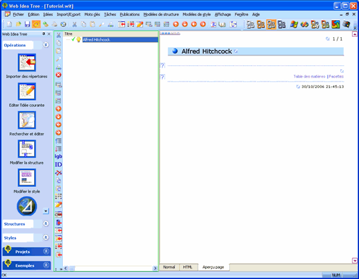This screenshot has width=359, height=279.
Task: Click the tree panel scroll left arrow
Action: pyautogui.click(x=66, y=268)
